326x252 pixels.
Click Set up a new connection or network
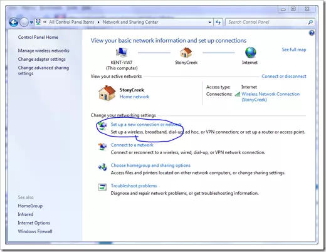coord(146,125)
